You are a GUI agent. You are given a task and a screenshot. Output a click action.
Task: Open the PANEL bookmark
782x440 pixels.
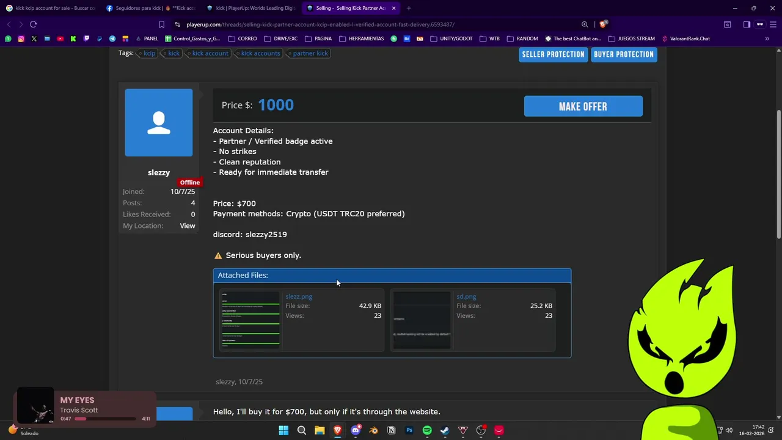coord(147,38)
